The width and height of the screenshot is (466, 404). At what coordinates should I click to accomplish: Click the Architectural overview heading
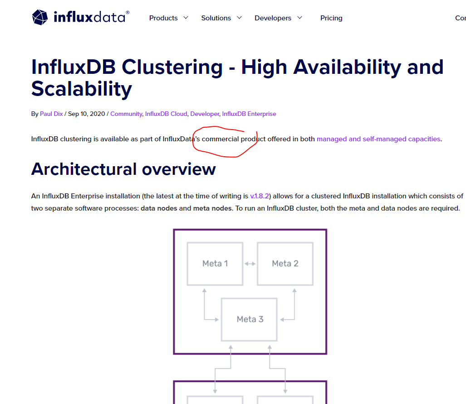pos(123,169)
